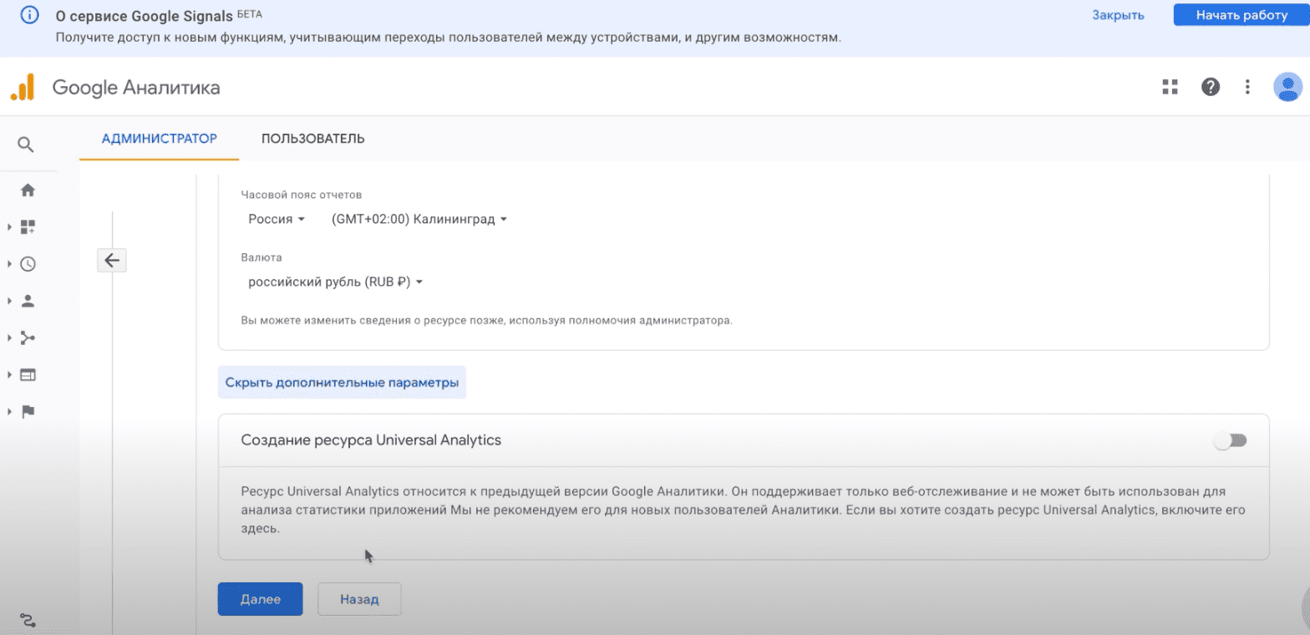1310x635 pixels.
Task: Open the Customization dashboard icon in sidebar
Action: click(x=28, y=227)
